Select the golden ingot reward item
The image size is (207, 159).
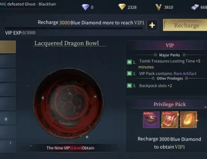(x=188, y=120)
